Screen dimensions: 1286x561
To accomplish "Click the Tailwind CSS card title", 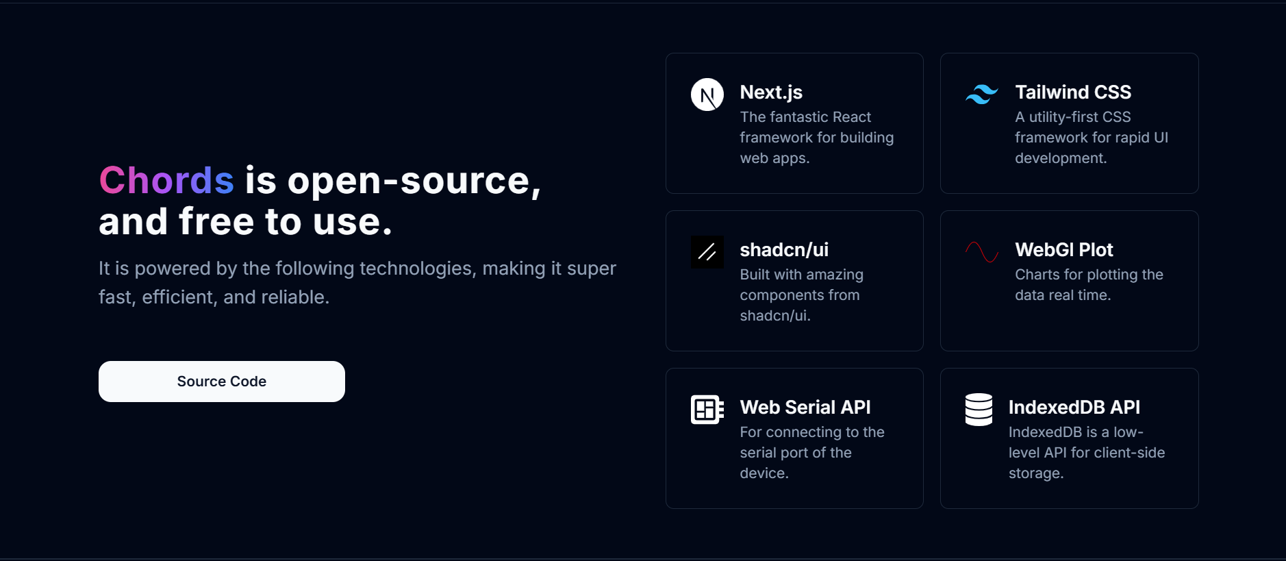I will pos(1073,92).
